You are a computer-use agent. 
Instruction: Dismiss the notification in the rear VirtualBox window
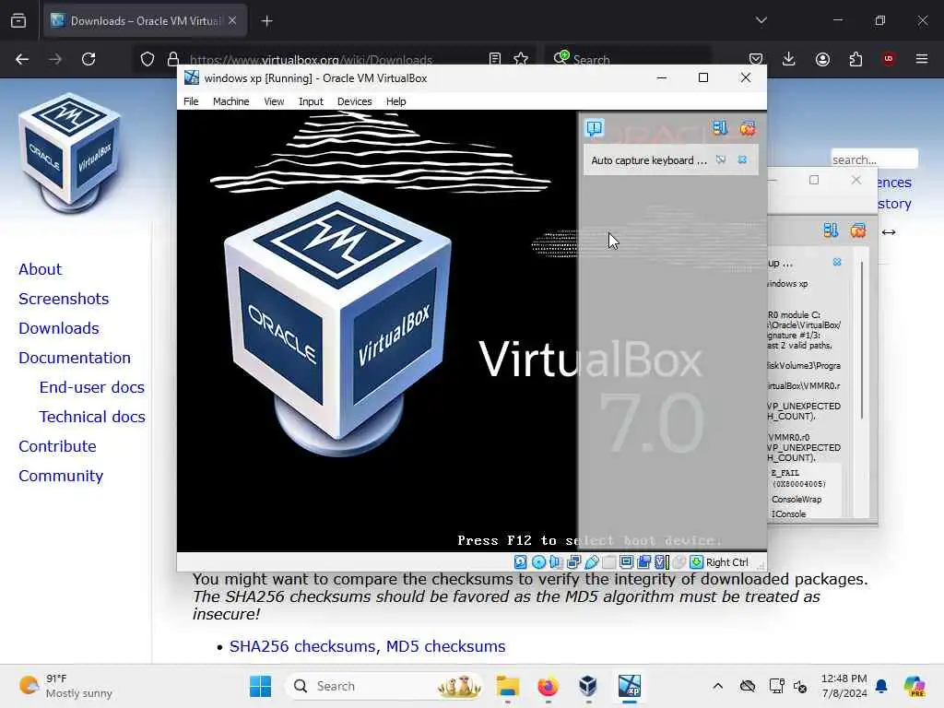(x=837, y=263)
